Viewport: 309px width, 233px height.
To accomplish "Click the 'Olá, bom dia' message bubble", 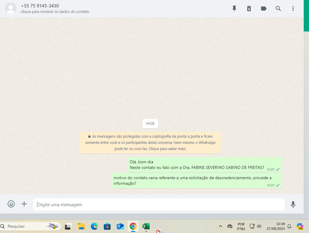I will [205, 165].
